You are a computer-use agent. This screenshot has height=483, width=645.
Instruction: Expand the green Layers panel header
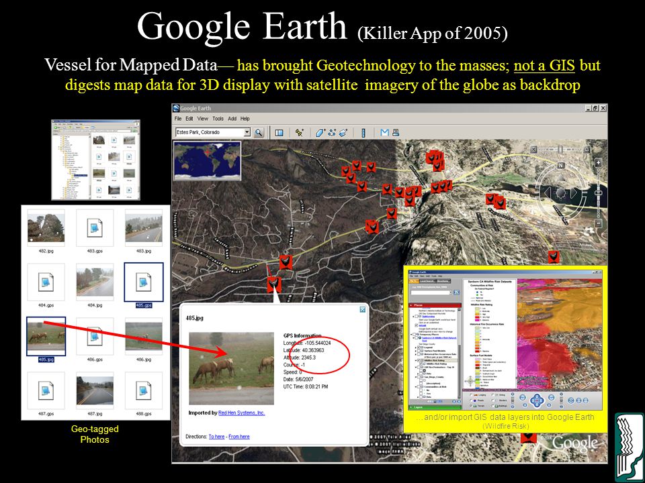point(435,407)
